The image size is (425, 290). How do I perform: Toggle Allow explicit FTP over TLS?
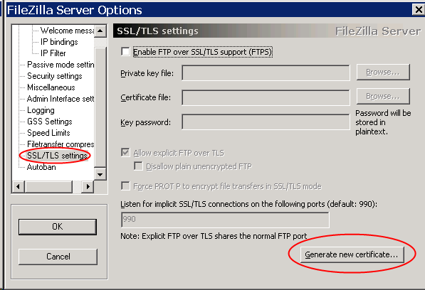point(125,153)
